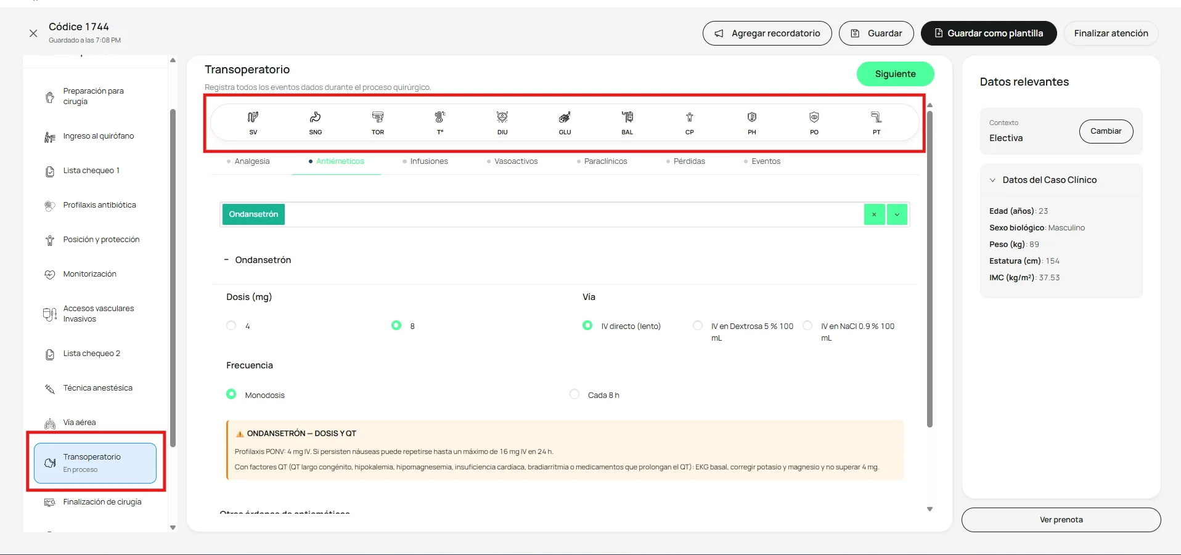Click the Preparación para cirugía sidebar icon
1181x555 pixels.
(50, 97)
